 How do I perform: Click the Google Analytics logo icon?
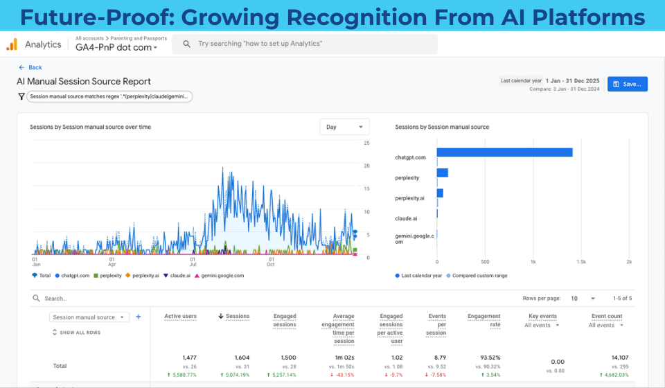[x=12, y=44]
